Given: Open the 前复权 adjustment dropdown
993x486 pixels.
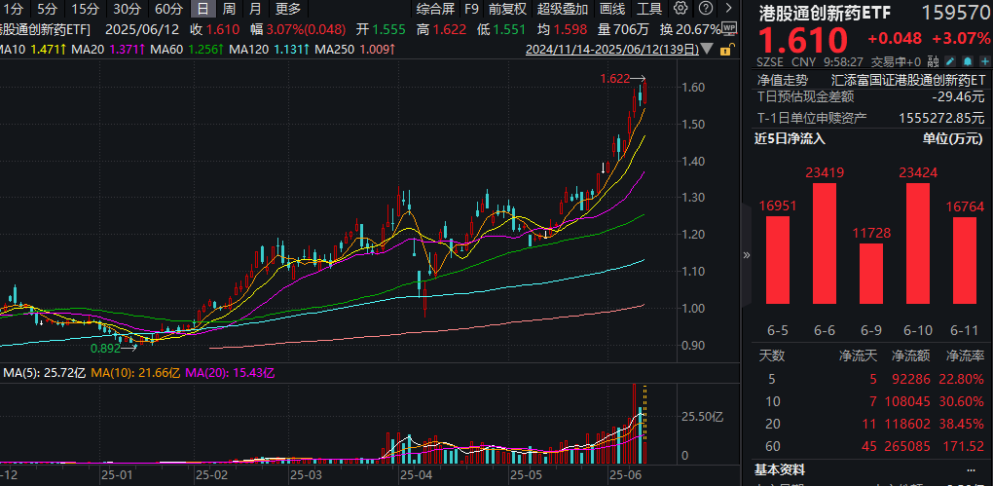Looking at the screenshot, I should pos(507,9).
